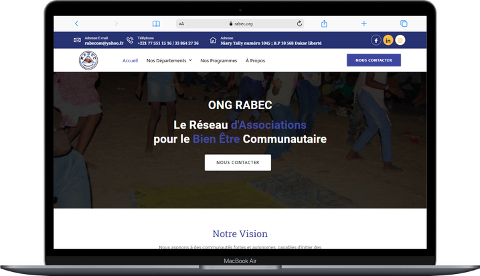
Task: Show the tab overview icon
Action: click(x=404, y=23)
